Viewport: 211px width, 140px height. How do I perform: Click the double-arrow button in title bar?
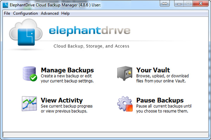[165, 4]
